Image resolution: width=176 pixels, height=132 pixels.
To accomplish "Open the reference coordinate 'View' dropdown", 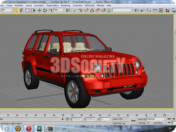I will click(59, 10).
